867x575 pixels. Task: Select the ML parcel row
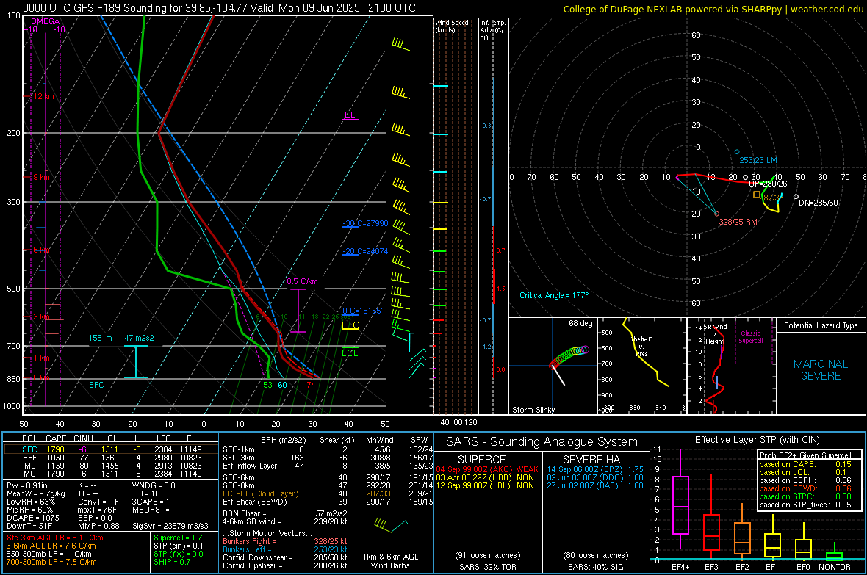(111, 466)
